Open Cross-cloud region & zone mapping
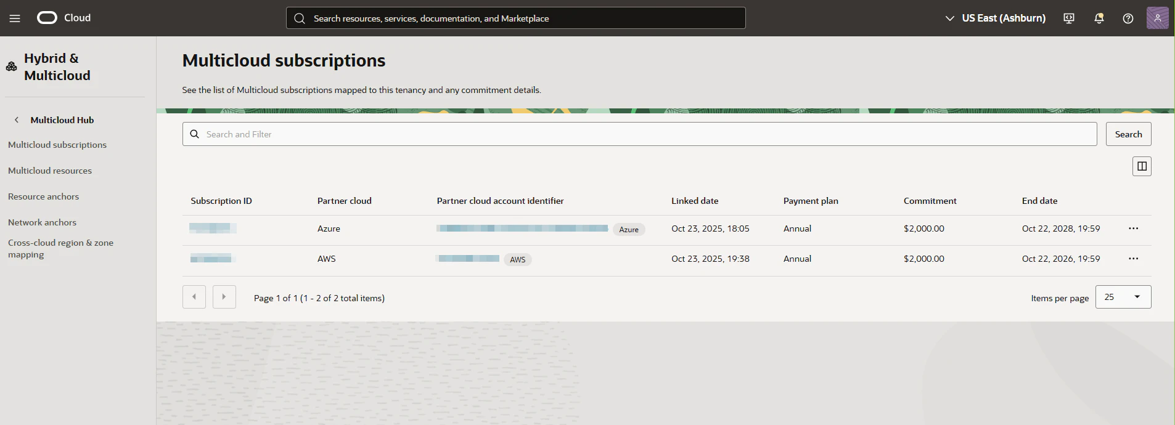 pyautogui.click(x=60, y=248)
